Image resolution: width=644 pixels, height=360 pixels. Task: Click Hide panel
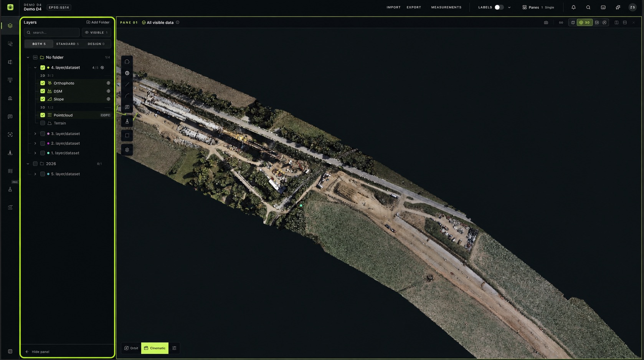[x=38, y=352]
